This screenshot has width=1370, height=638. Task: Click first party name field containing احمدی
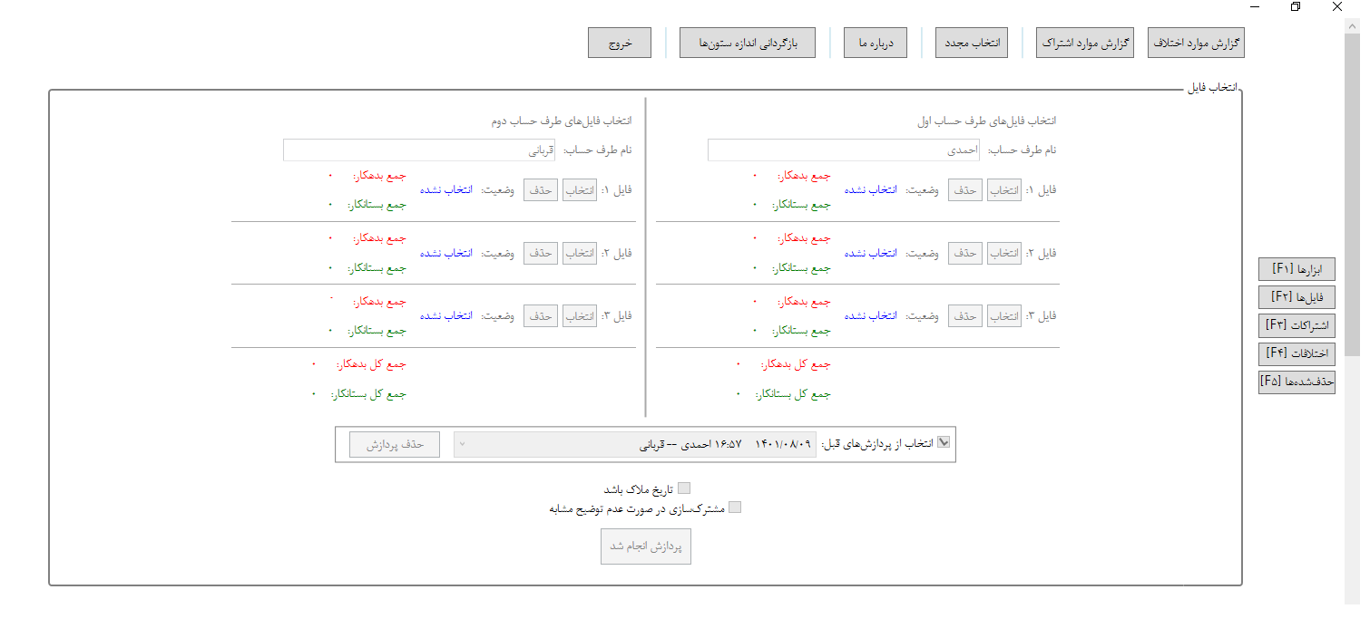[x=844, y=150]
